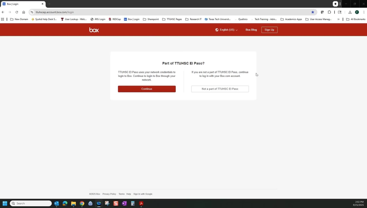
Task: Open iRIS: Login bookmark
Action: [x=98, y=19]
